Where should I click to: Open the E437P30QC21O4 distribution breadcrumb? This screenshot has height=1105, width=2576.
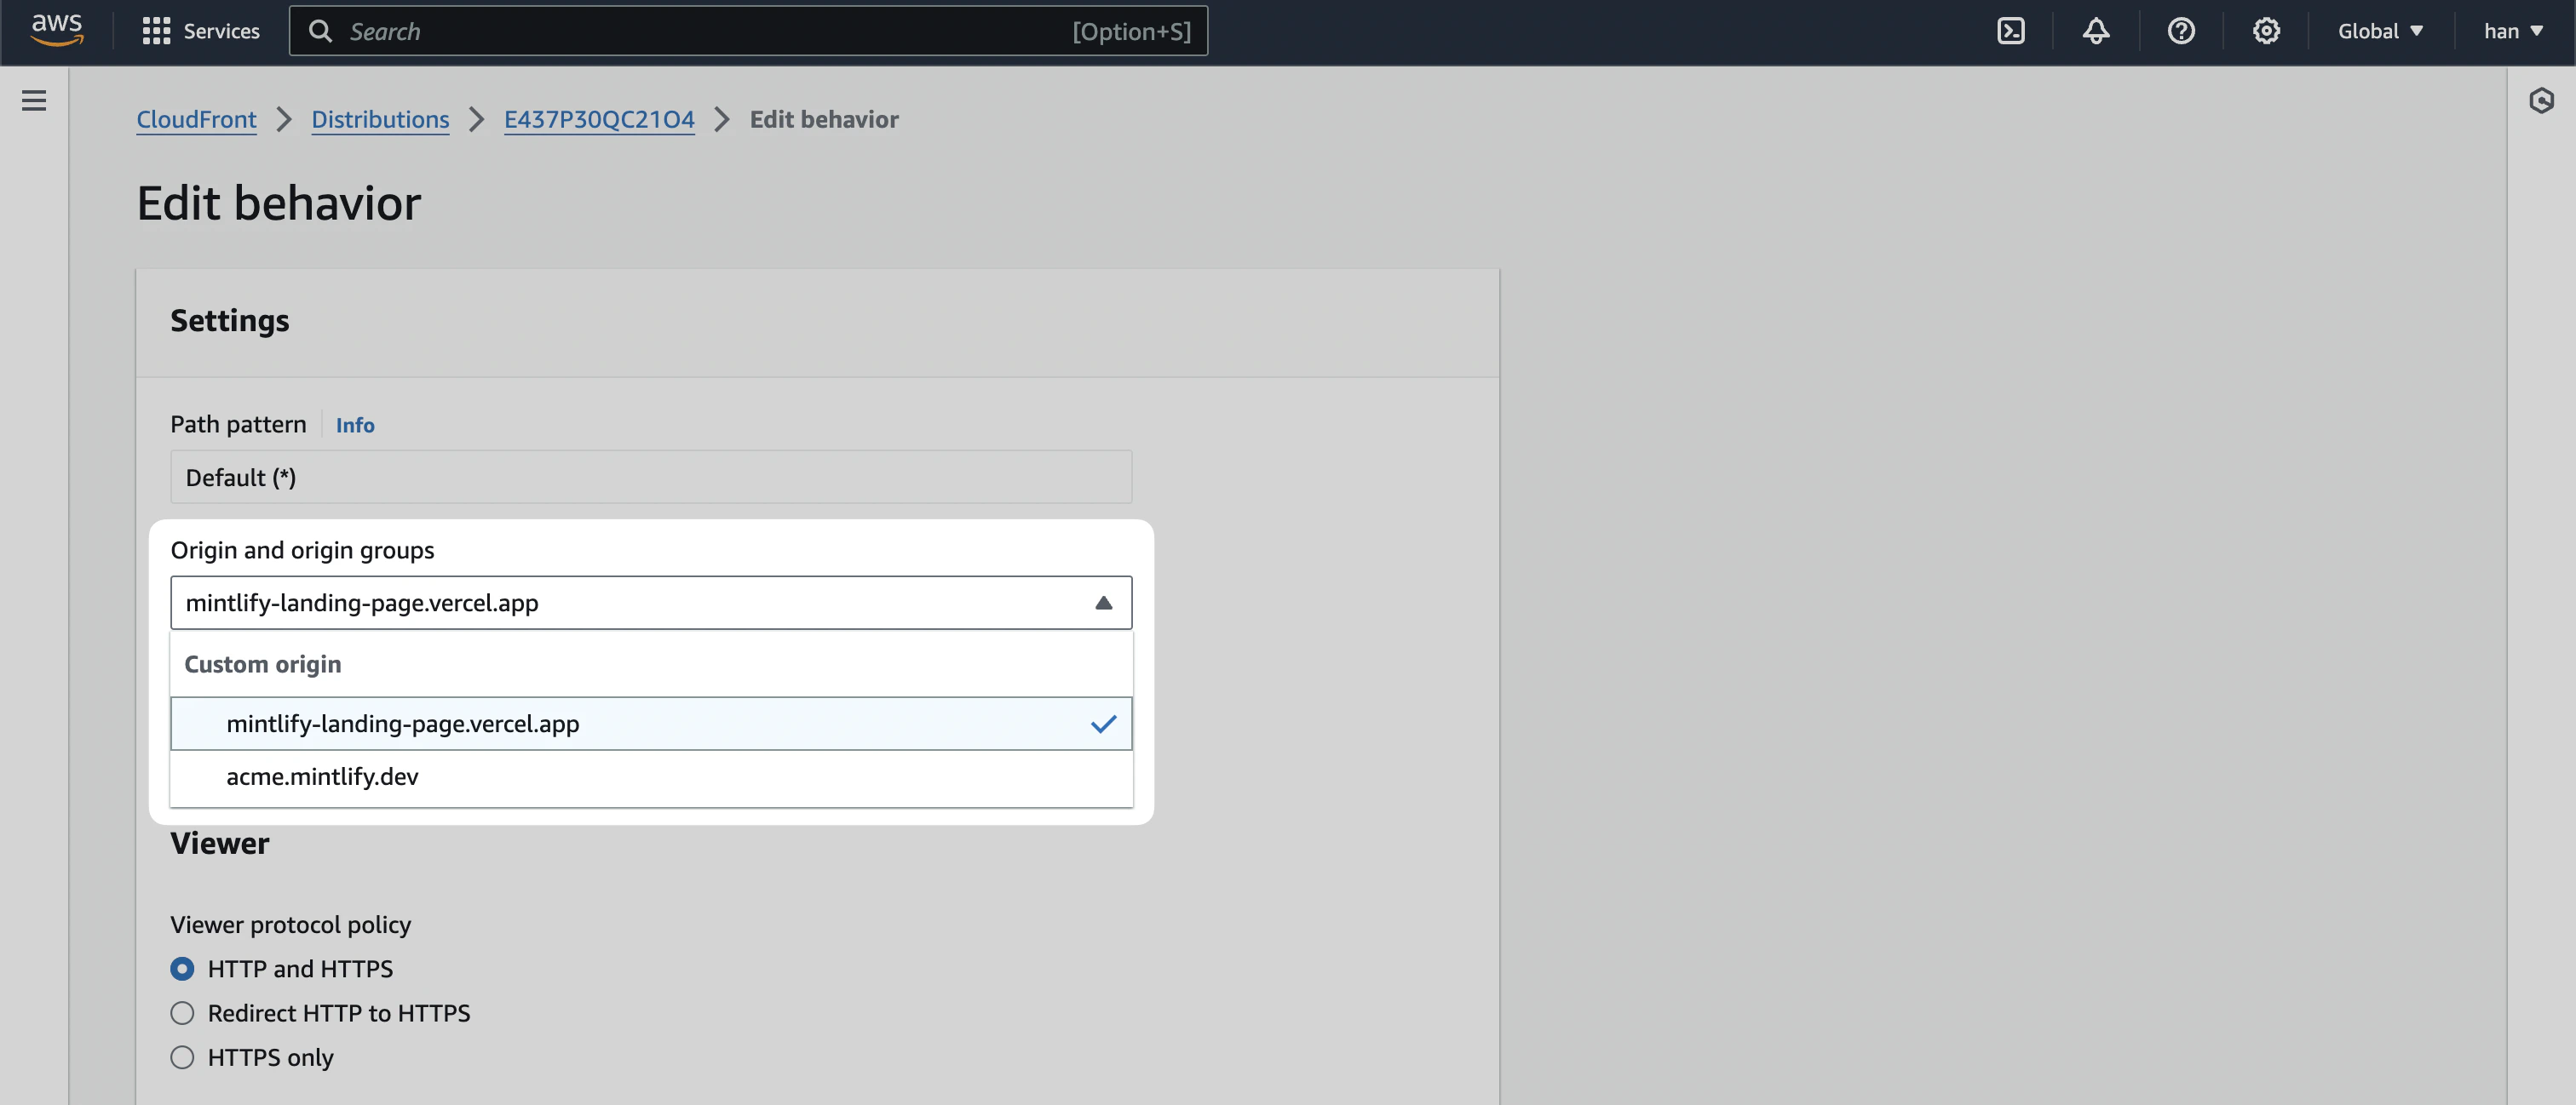pos(599,119)
